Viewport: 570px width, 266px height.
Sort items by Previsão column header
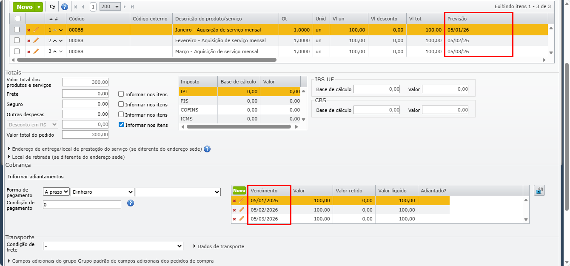tap(496, 19)
